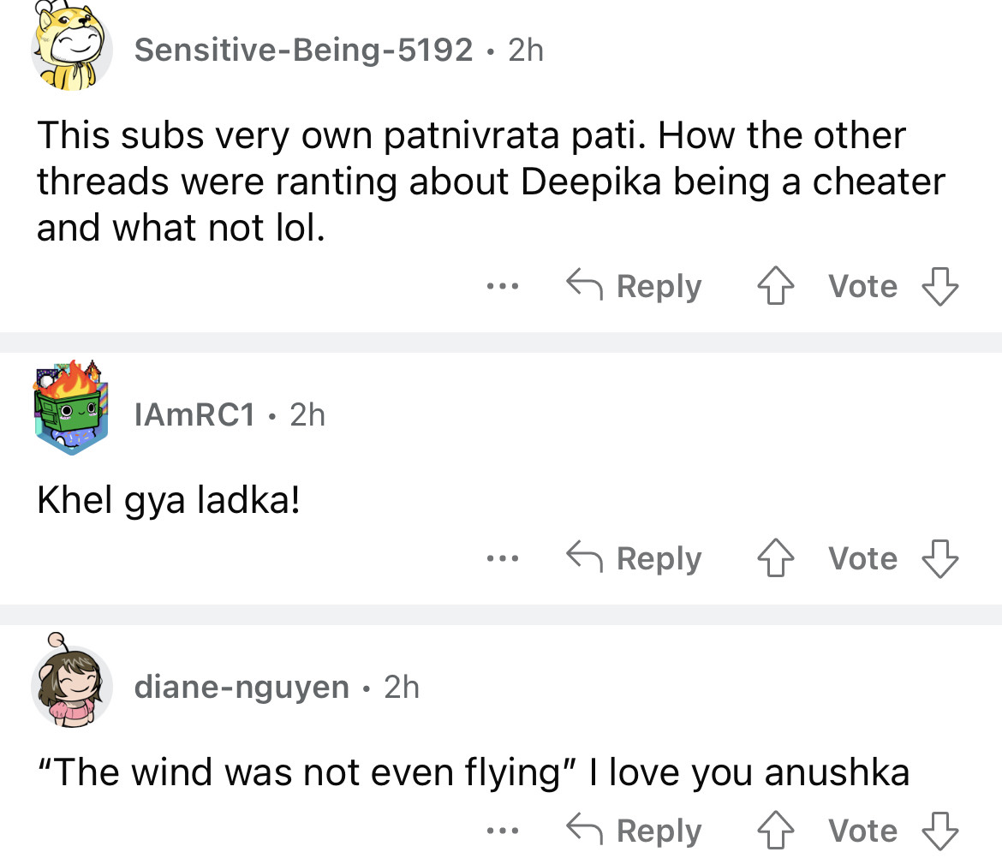Downvote SensitiveBeing-5192's comment
The height and width of the screenshot is (858, 1002).
(x=939, y=287)
